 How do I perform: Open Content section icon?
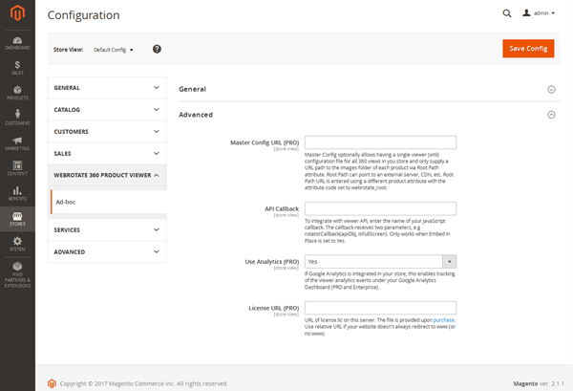pos(17,168)
